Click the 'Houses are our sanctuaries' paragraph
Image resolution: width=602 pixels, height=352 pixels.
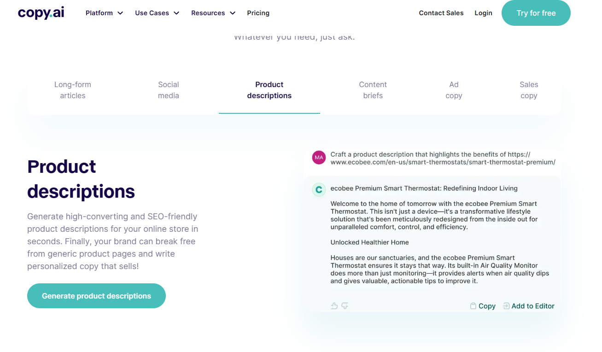[440, 269]
